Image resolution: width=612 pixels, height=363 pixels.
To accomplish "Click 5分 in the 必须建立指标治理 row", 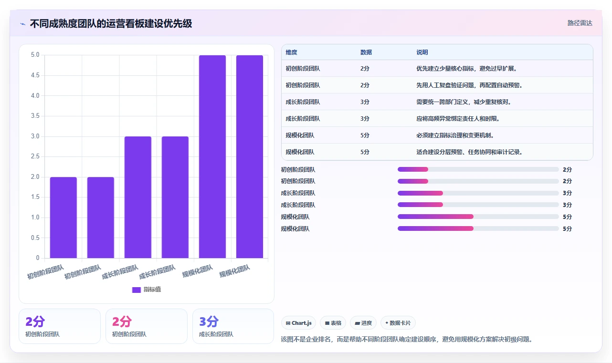I will (365, 135).
